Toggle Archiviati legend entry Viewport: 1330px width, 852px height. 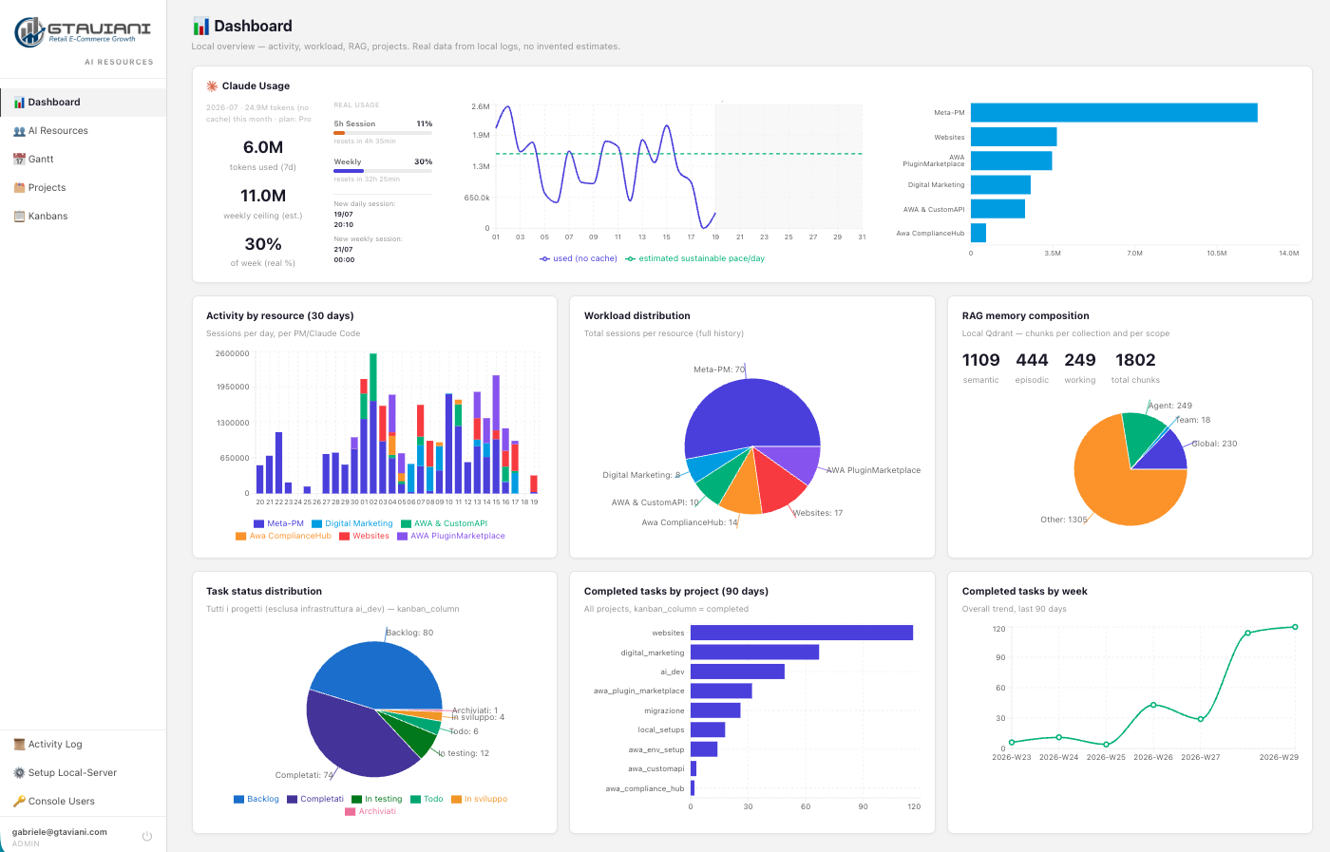point(370,811)
